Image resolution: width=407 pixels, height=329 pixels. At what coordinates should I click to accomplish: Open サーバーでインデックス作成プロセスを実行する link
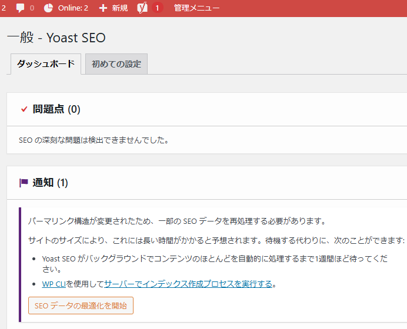click(x=188, y=284)
